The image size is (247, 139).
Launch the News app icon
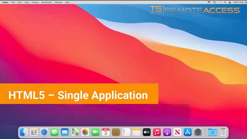coord(178,132)
